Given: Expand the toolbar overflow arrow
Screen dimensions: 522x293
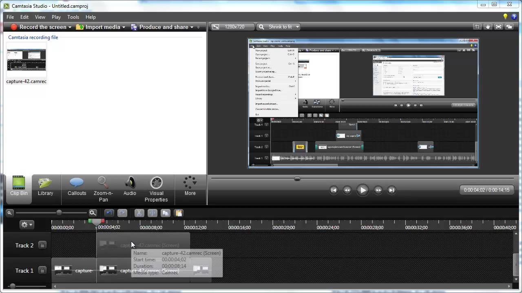Looking at the screenshot, I should (199, 27).
